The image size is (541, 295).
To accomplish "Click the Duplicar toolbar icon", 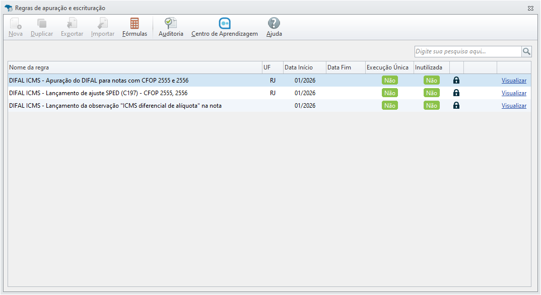I will coord(42,24).
